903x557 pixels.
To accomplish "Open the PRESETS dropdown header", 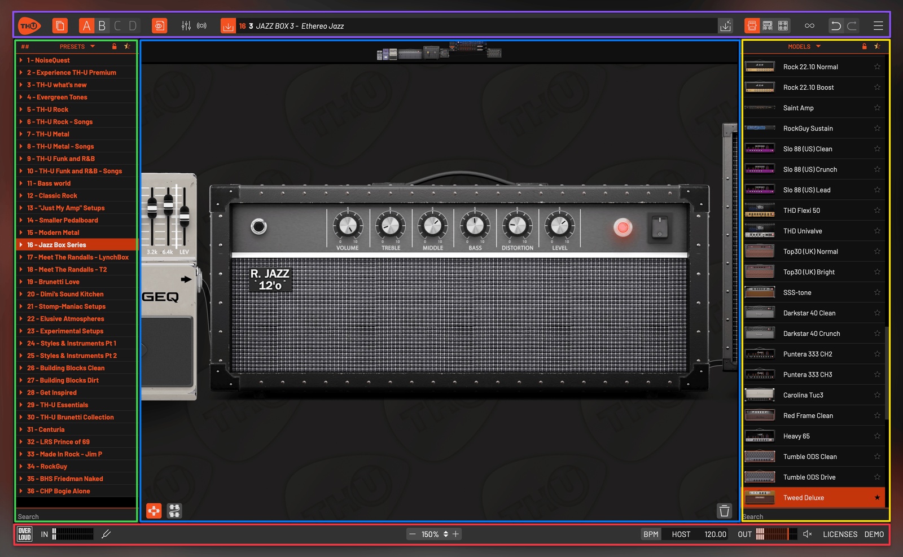I will pos(77,46).
